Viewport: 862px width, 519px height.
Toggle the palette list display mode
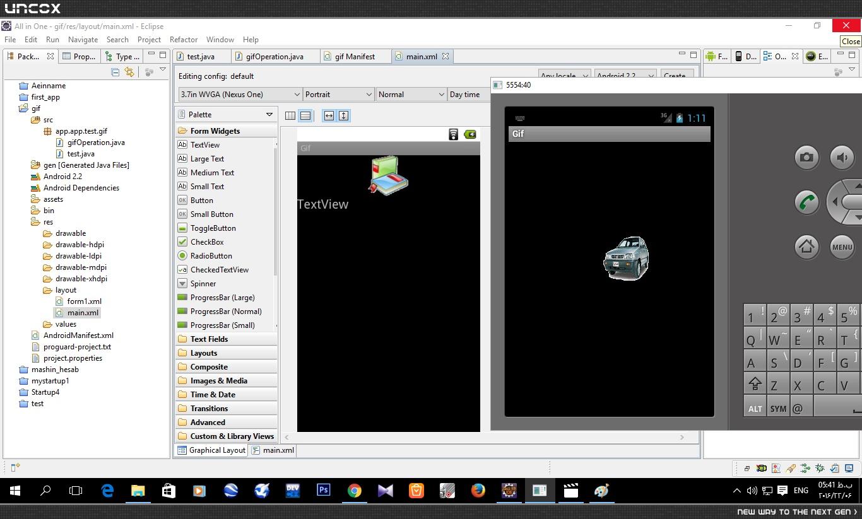(305, 115)
